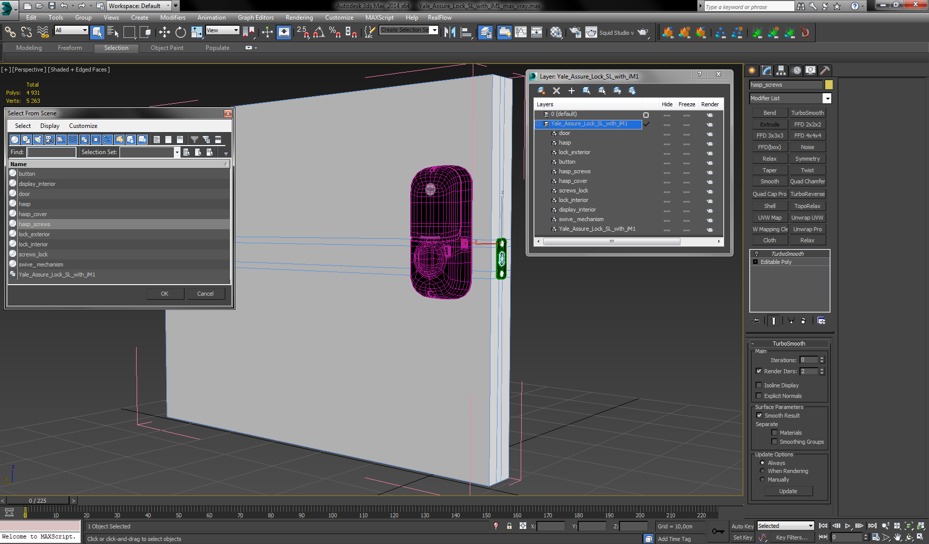
Task: Select the Select and Move tool
Action: (x=164, y=32)
